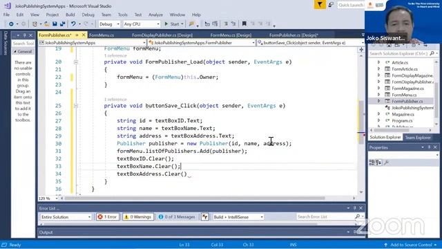Open the File menu
Viewport: 442px width, 249px height.
[6, 15]
